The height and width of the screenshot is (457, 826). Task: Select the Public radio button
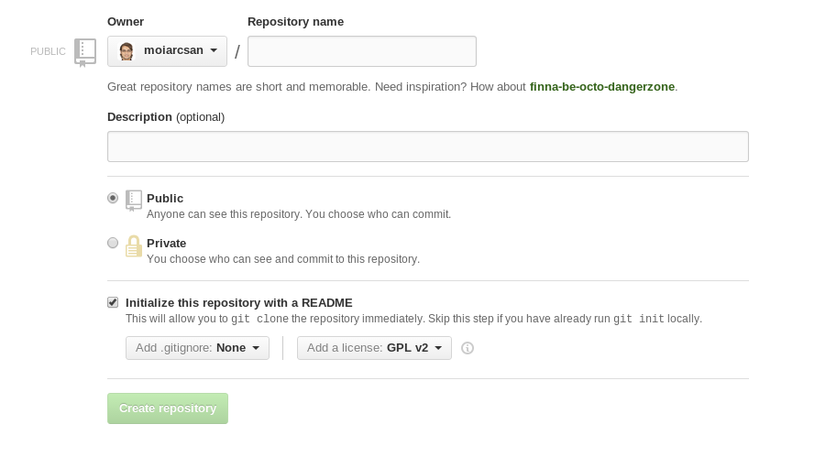tap(113, 198)
